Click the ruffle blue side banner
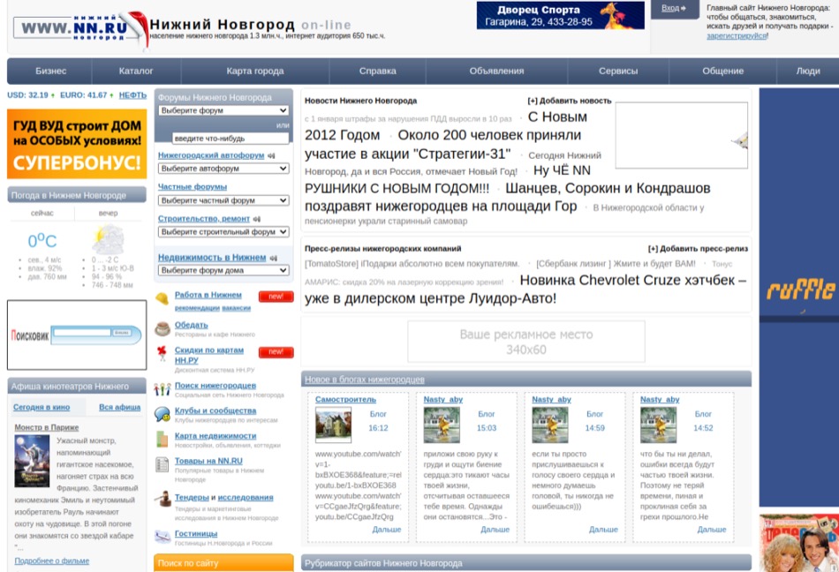839x572 pixels. [x=799, y=297]
